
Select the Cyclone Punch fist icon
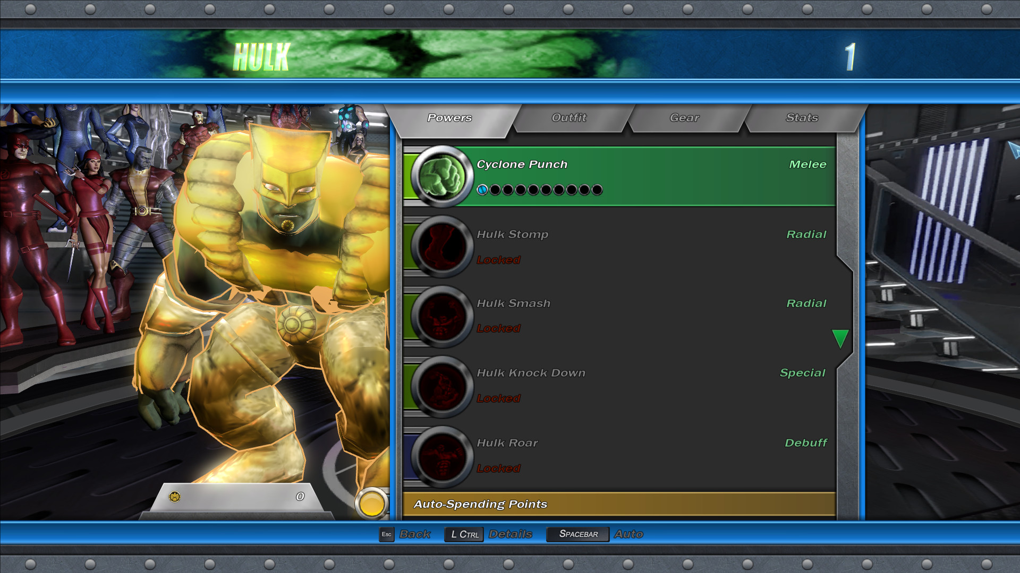coord(443,177)
